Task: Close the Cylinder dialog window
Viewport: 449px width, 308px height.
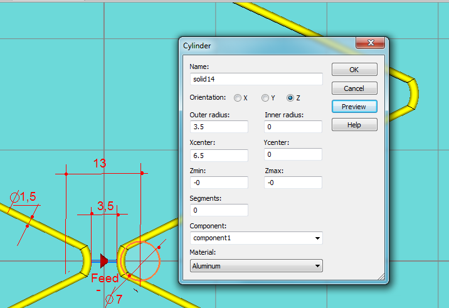Action: [x=370, y=43]
